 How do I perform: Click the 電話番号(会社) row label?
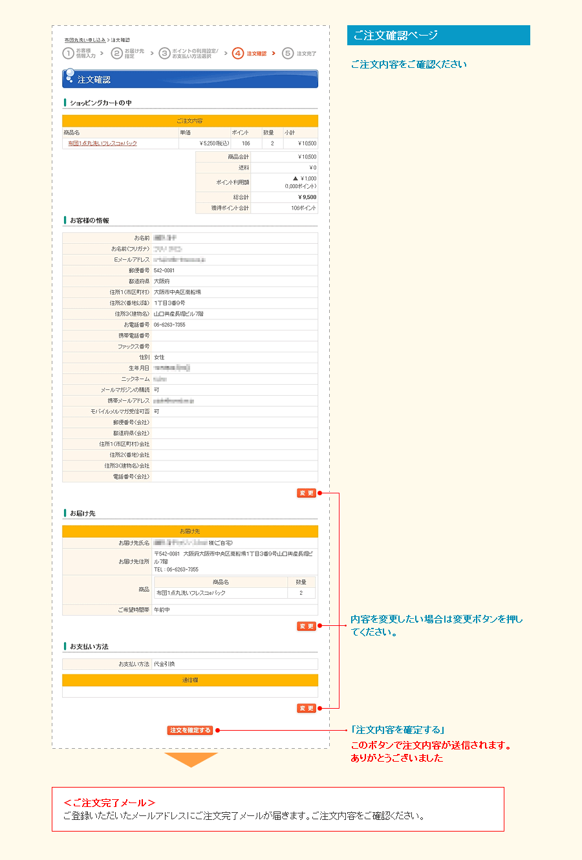pyautogui.click(x=131, y=477)
